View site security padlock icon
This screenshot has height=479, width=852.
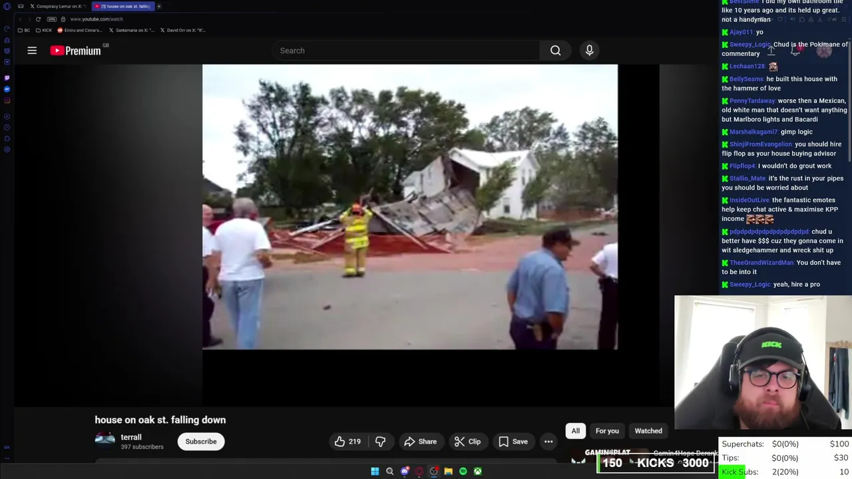[x=63, y=19]
